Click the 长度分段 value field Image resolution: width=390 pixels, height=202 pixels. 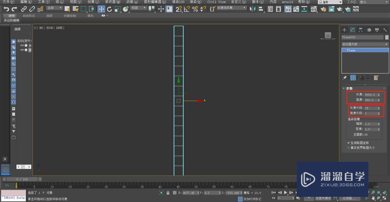[370, 108]
